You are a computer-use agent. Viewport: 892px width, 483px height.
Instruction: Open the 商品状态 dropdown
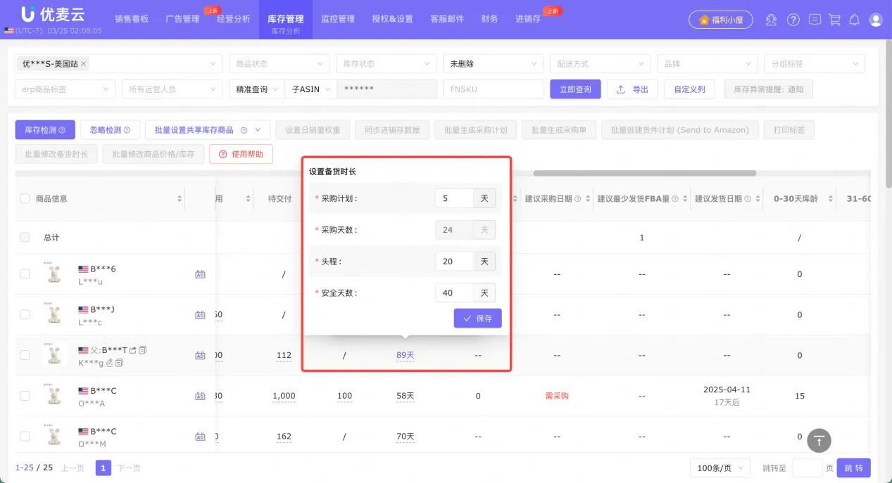[x=279, y=64]
